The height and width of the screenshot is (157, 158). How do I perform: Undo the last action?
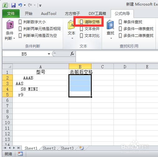pyautogui.click(x=20, y=5)
